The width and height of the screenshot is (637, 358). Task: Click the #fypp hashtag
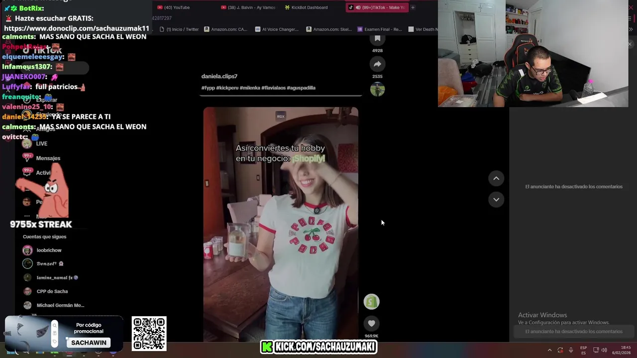(x=208, y=88)
